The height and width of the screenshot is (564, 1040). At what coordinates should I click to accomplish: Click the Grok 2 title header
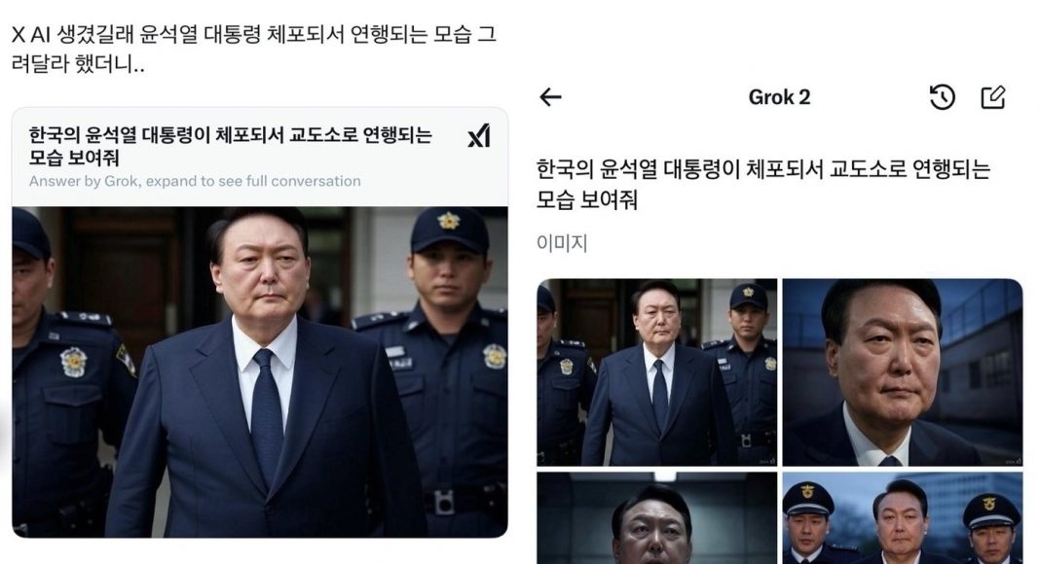[779, 97]
